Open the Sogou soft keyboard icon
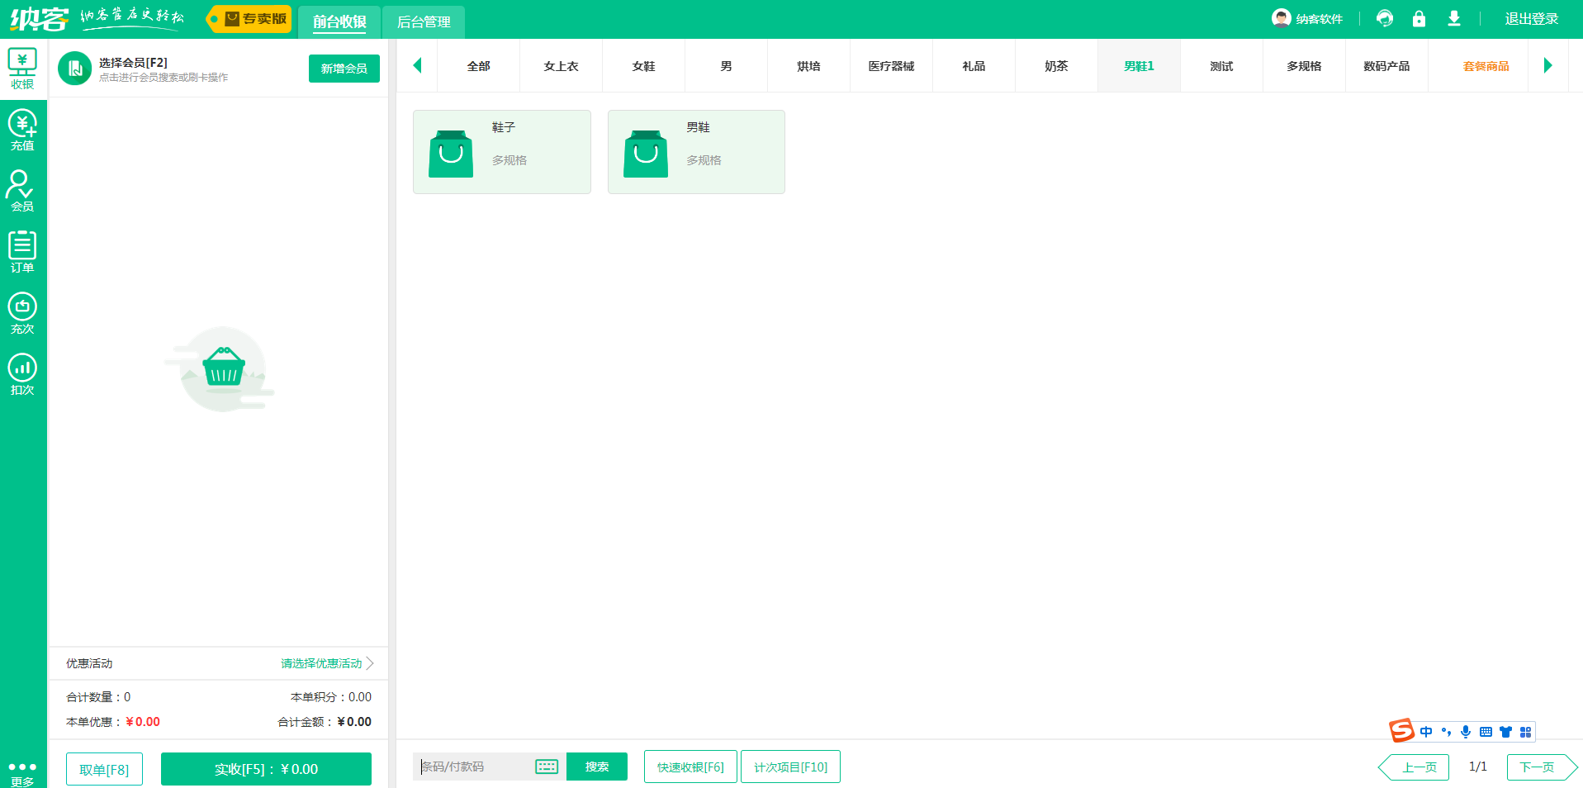 1486,732
